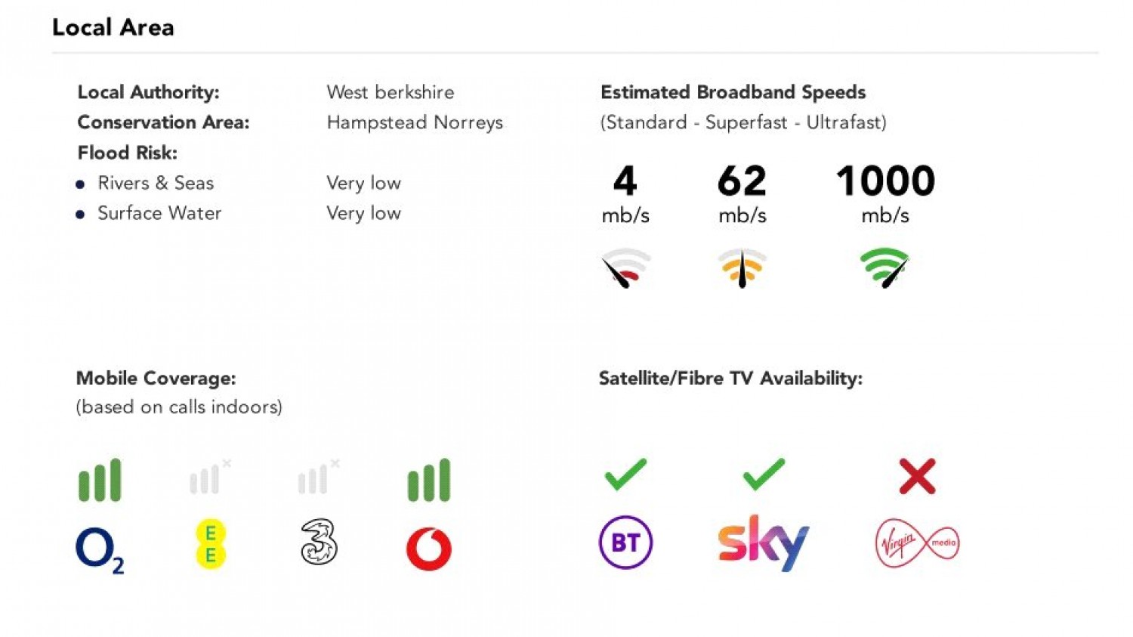Click the orange superfast speed gauge
The width and height of the screenshot is (1133, 637).
click(742, 267)
